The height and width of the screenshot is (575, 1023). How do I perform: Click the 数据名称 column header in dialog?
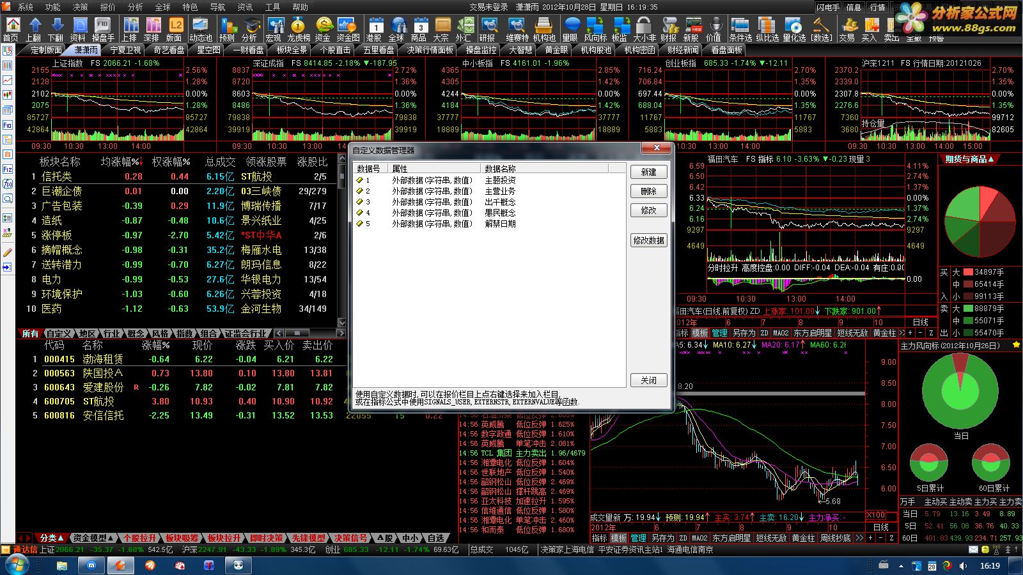click(543, 169)
